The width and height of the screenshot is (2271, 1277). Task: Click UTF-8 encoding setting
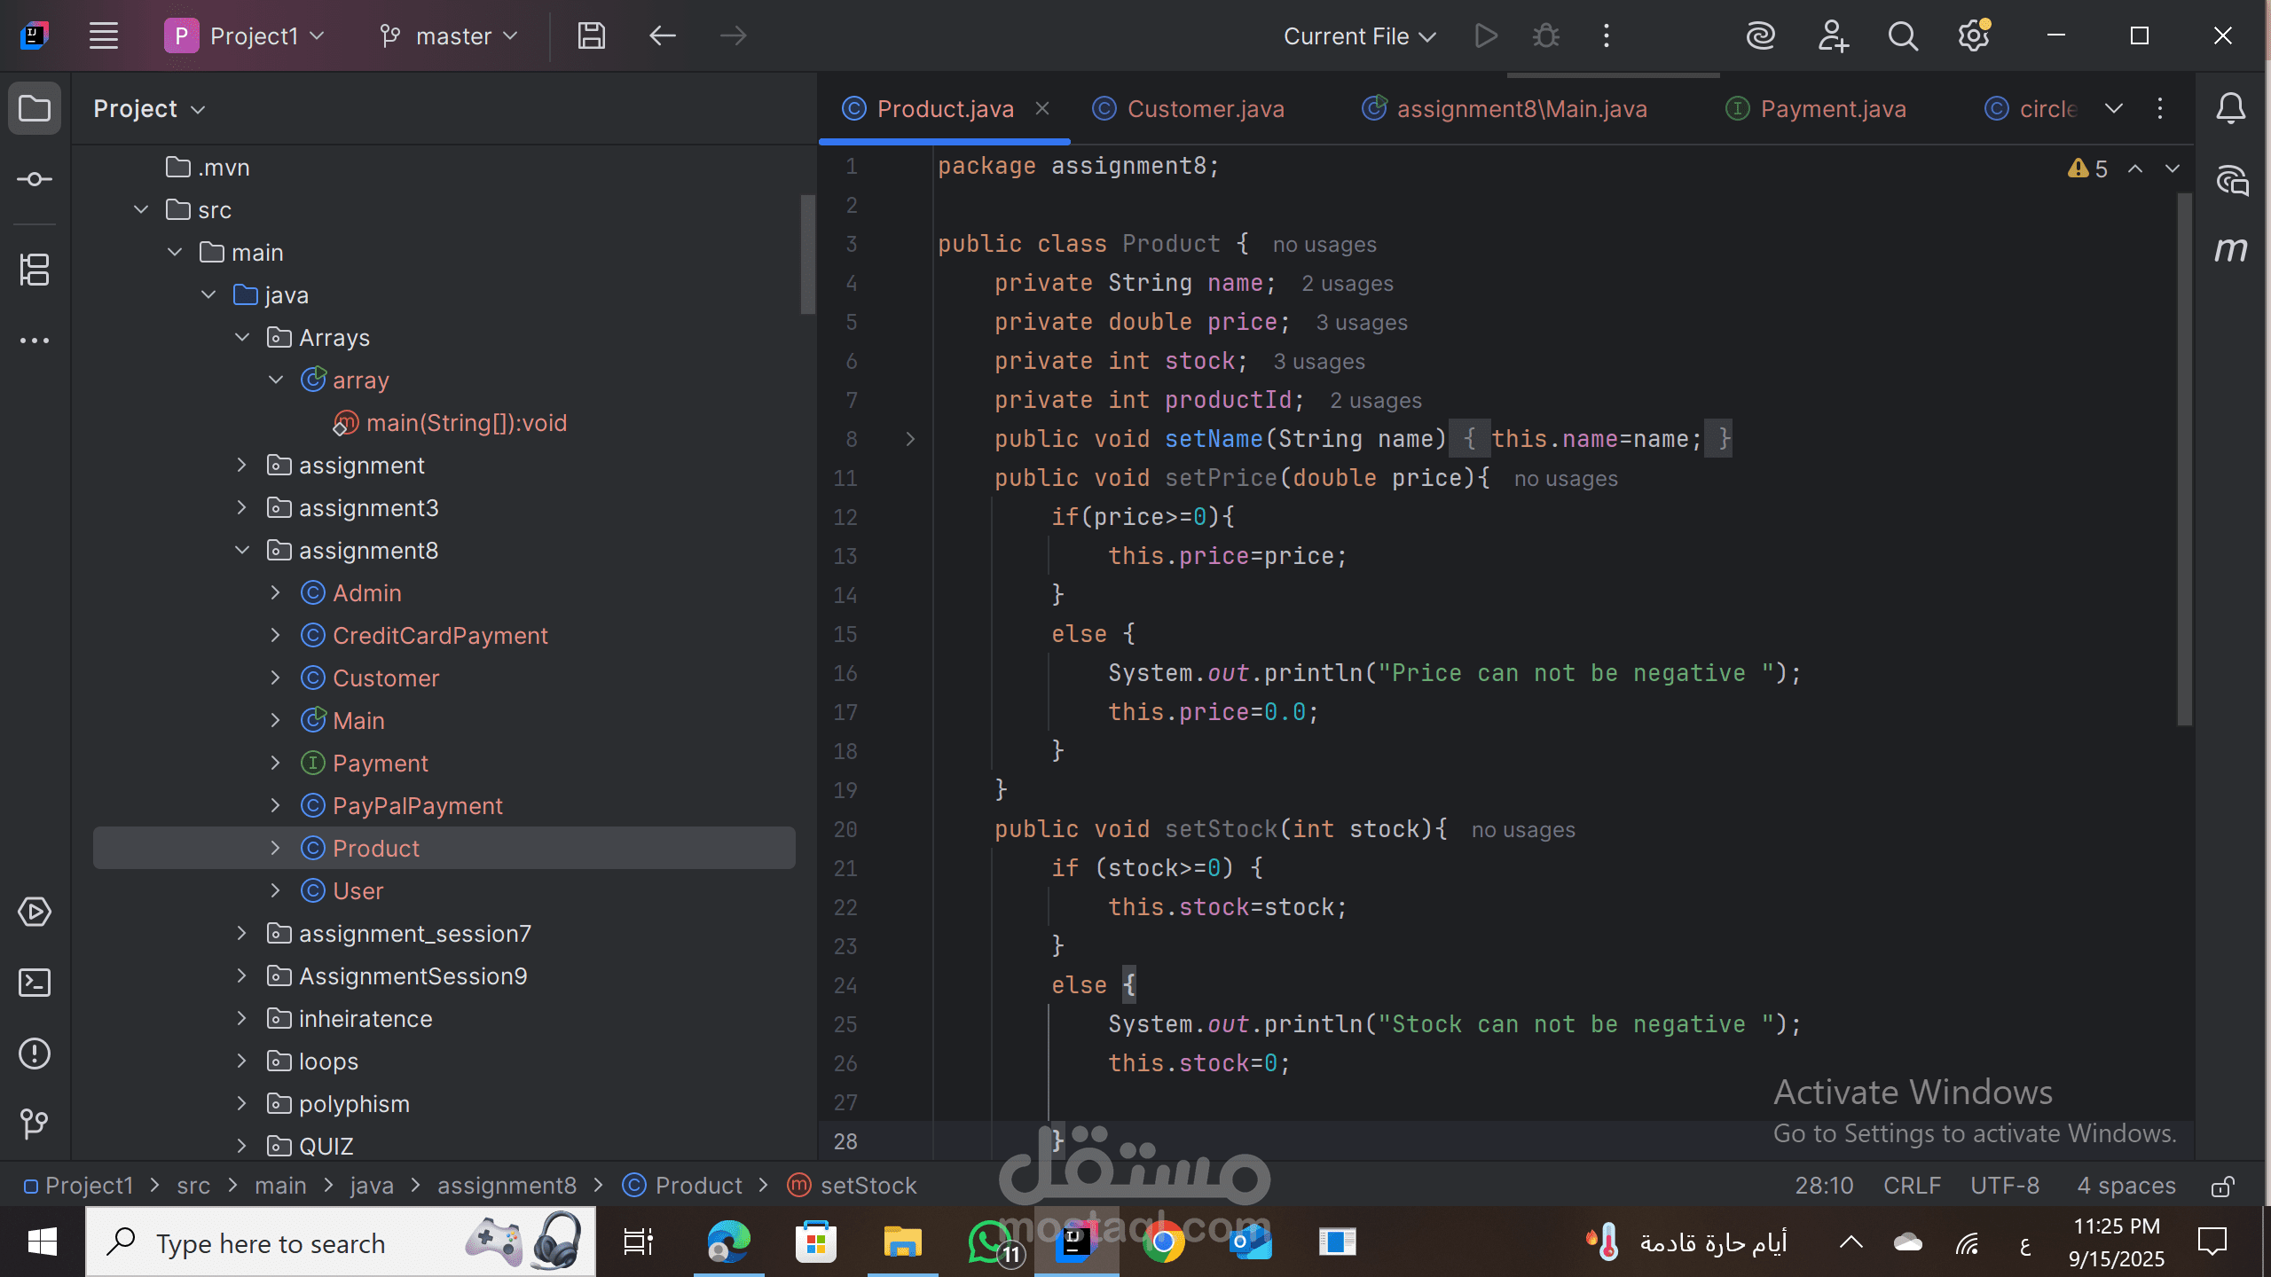[2005, 1187]
